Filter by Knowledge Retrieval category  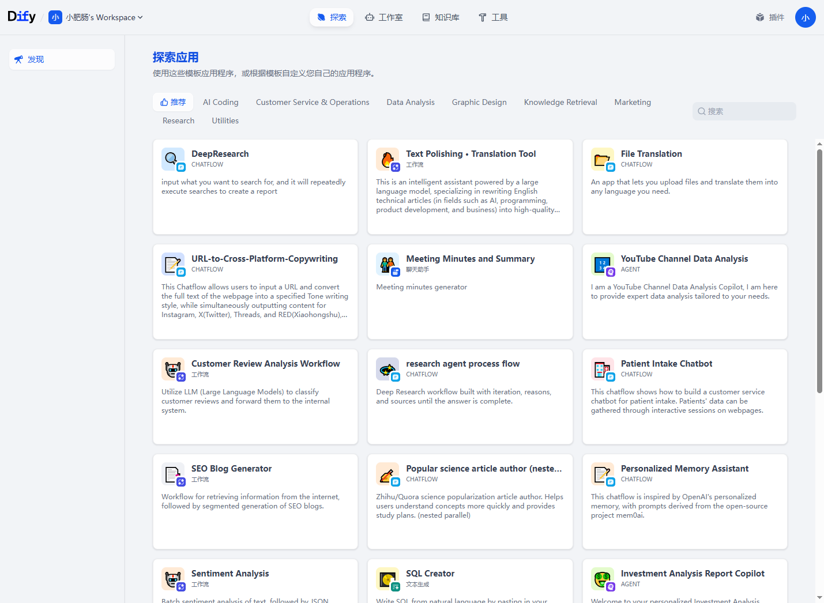(560, 102)
